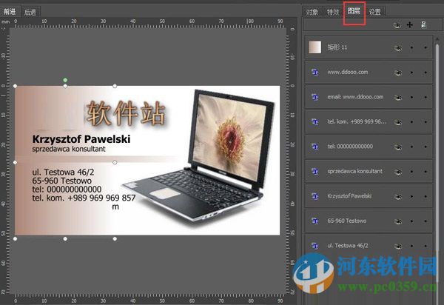Select the 图层 layers tab
Image resolution: width=444 pixels, height=305 pixels.
coord(354,11)
